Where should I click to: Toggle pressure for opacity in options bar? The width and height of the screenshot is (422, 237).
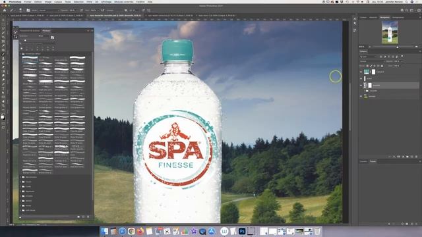(x=81, y=11)
